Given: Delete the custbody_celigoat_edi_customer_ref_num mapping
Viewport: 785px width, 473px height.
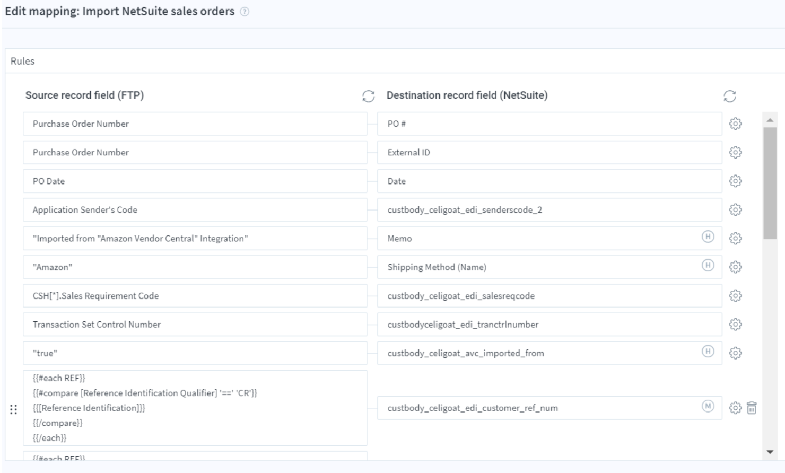Looking at the screenshot, I should (752, 408).
